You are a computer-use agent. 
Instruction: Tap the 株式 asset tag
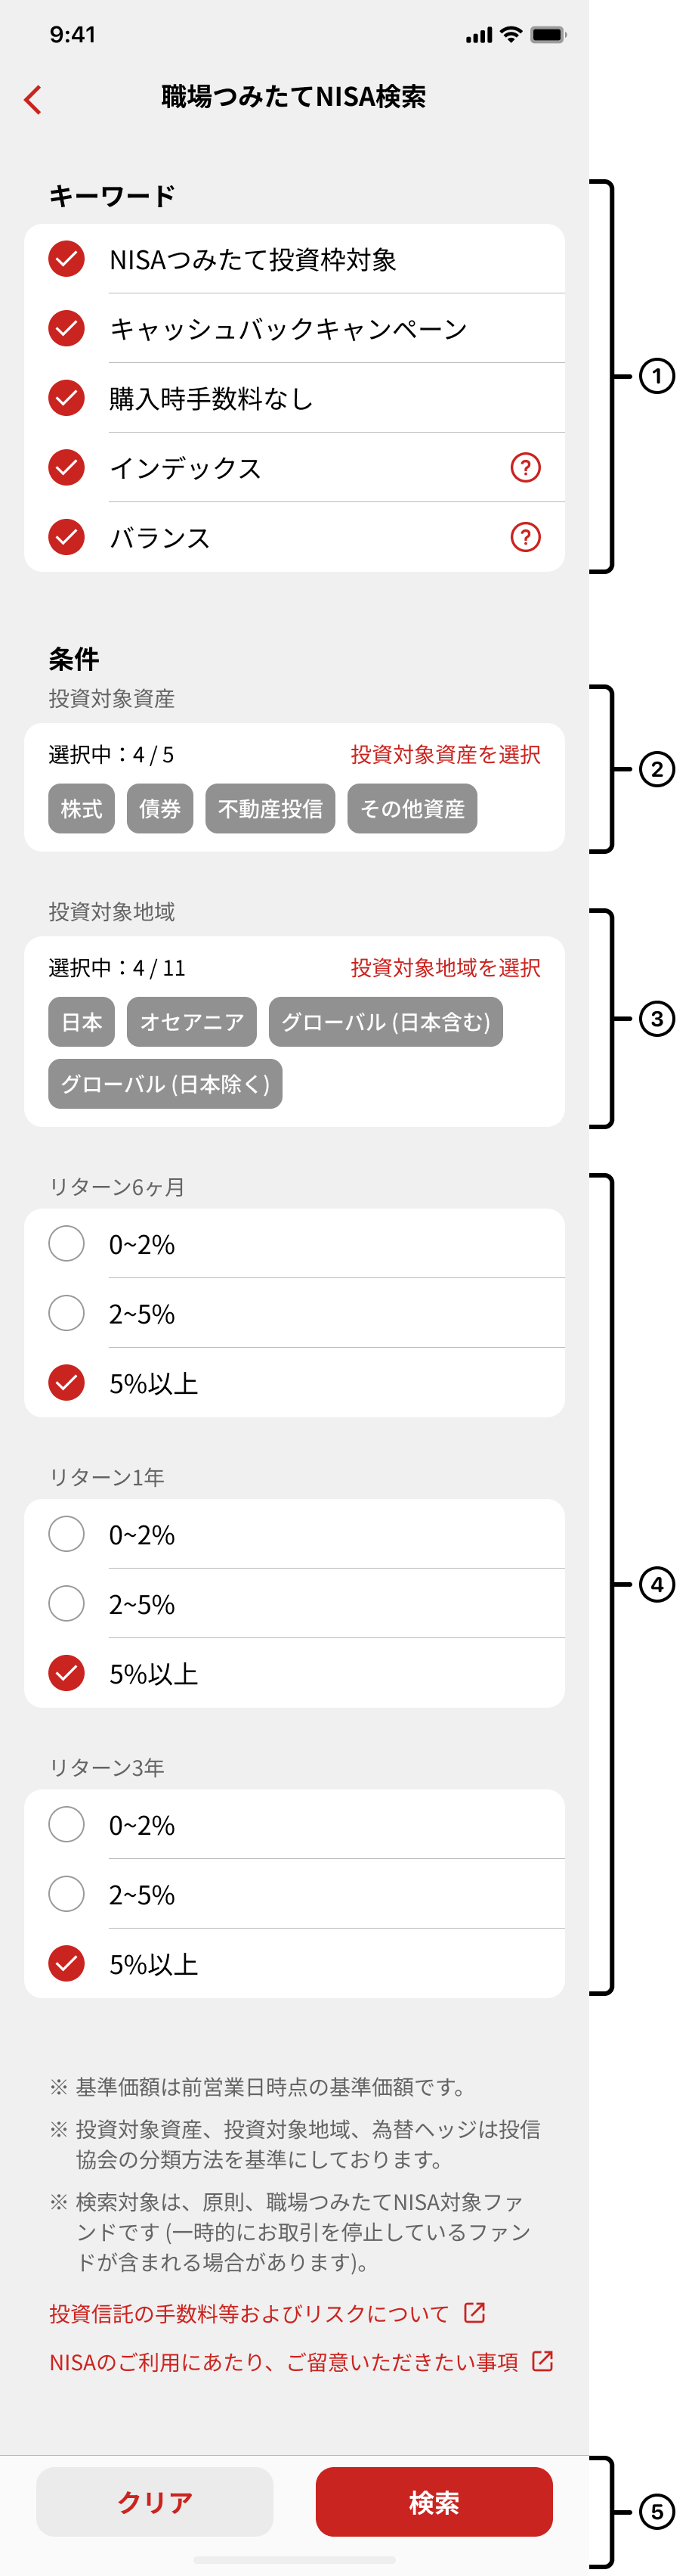80,810
